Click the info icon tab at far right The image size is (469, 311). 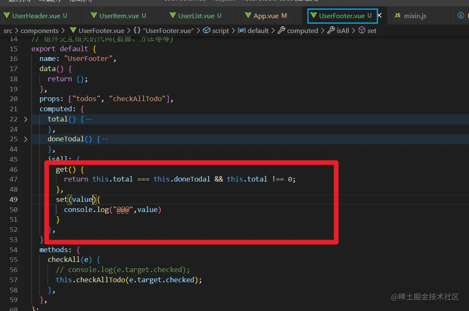461,15
